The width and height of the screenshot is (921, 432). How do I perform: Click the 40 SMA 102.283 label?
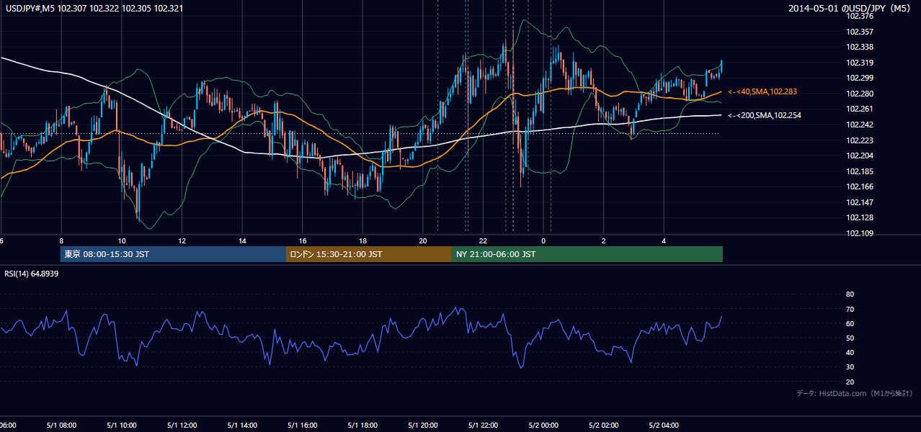pyautogui.click(x=762, y=92)
